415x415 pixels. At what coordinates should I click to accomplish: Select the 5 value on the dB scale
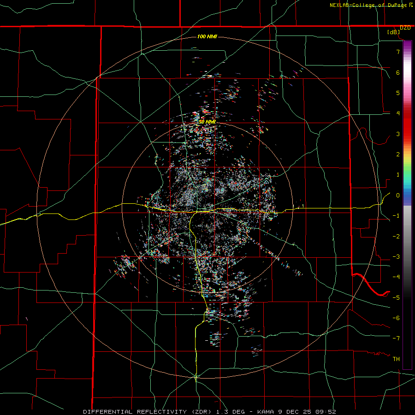click(x=398, y=93)
